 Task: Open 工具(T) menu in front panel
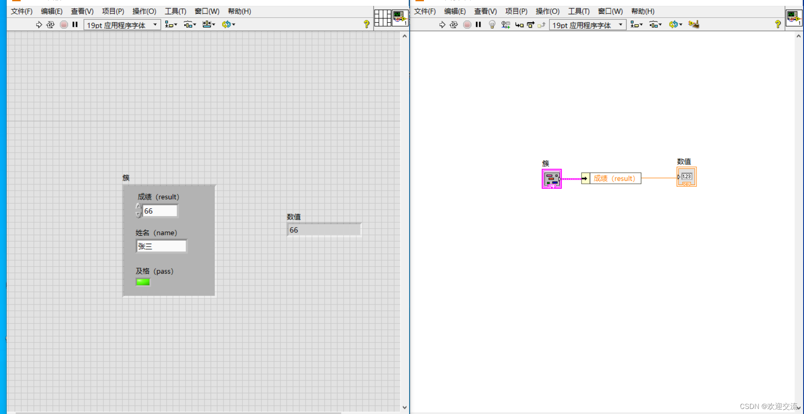click(x=175, y=11)
